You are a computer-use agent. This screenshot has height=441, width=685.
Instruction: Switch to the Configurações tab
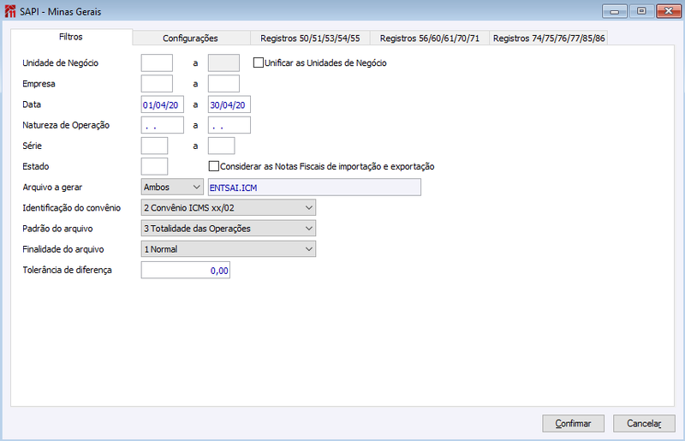[190, 38]
